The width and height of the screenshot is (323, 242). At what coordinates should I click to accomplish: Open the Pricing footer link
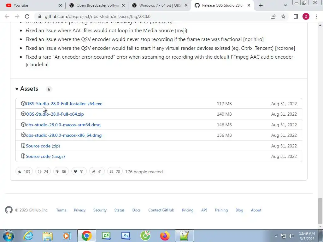[x=188, y=210]
